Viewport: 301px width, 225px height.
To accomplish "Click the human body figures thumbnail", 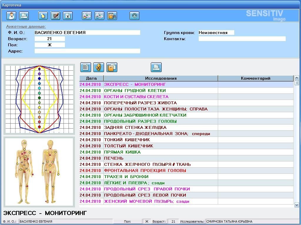I will click(x=39, y=172).
